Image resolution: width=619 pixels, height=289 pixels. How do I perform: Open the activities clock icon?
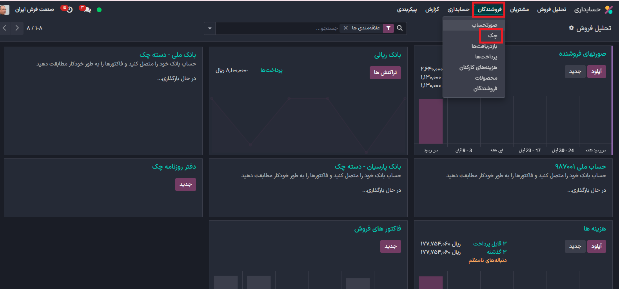(x=69, y=10)
